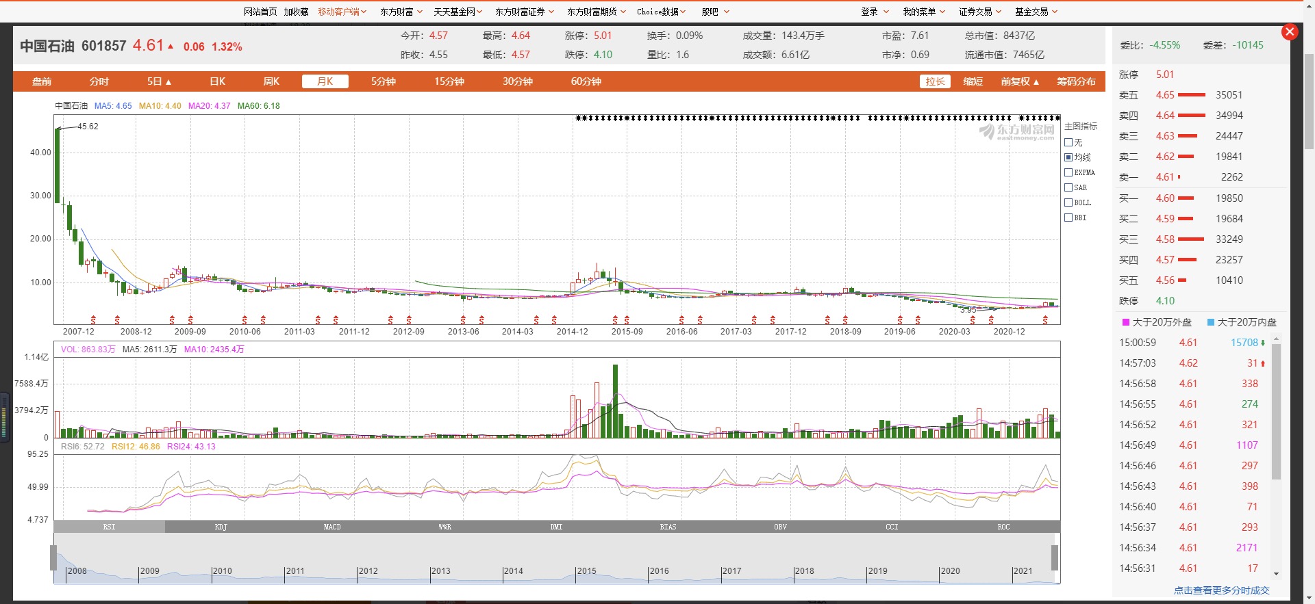Select the ROC indicator tab
The width and height of the screenshot is (1315, 604).
point(1003,527)
